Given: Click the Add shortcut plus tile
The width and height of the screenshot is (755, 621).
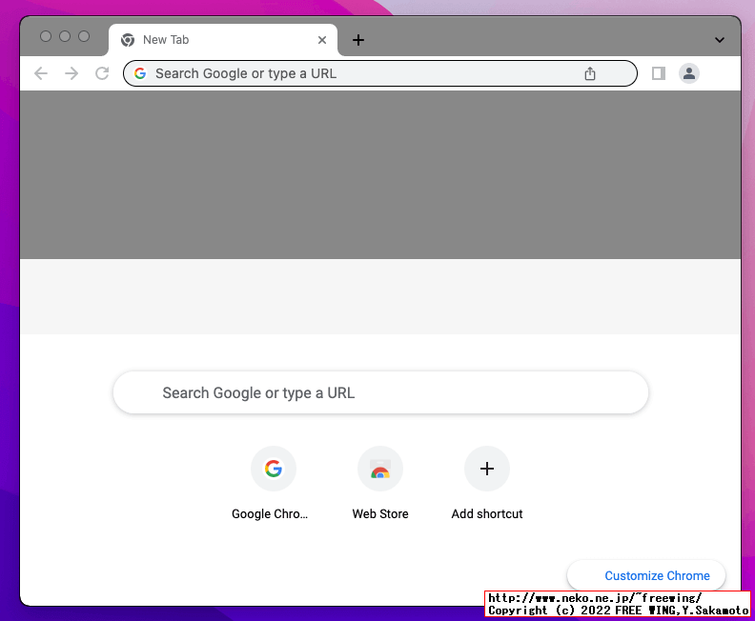Looking at the screenshot, I should click(487, 469).
